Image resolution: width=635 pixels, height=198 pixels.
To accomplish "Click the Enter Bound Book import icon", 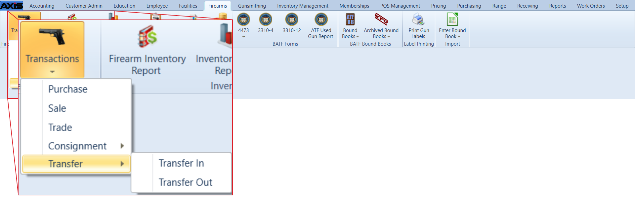I will click(452, 20).
